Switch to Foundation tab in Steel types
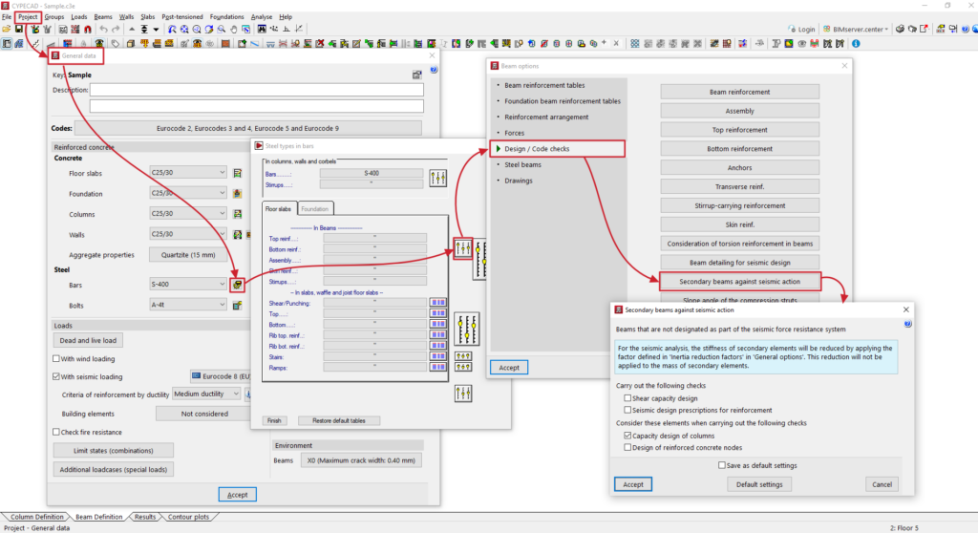 [x=315, y=209]
